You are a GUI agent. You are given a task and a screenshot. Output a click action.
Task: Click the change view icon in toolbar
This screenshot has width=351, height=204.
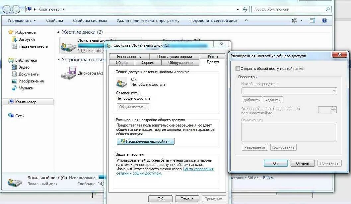[x=294, y=21]
